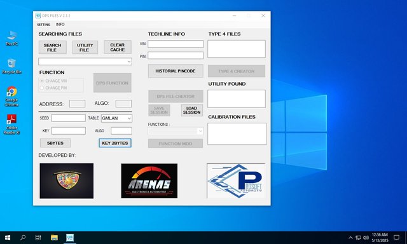Expand the FUNCTIONS dropdown

click(176, 131)
